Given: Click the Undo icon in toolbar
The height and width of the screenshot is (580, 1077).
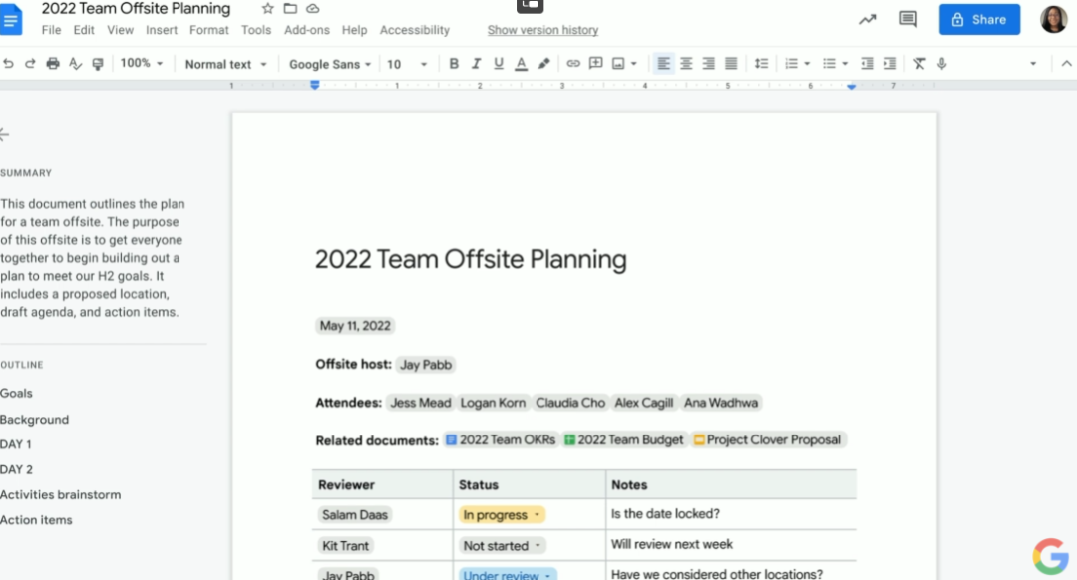Looking at the screenshot, I should coord(8,64).
